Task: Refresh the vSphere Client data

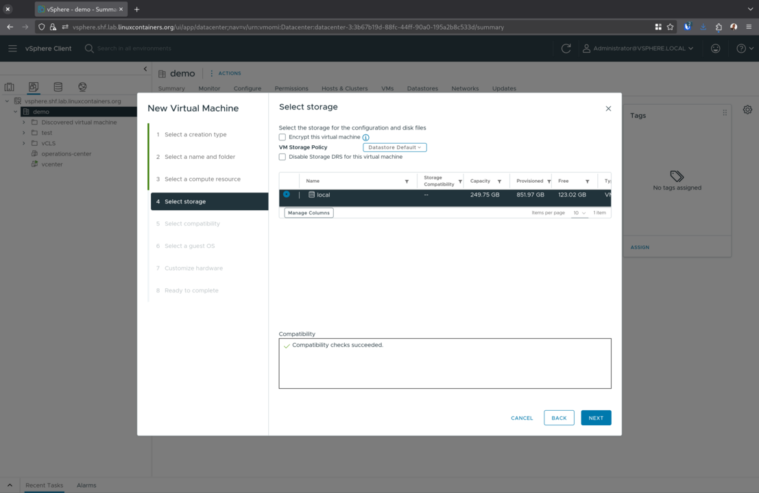Action: (x=565, y=49)
